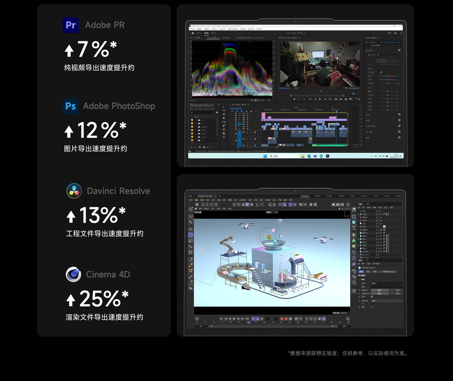The image size is (453, 381).
Task: Expand the music bin in Project panel
Action: point(196,130)
